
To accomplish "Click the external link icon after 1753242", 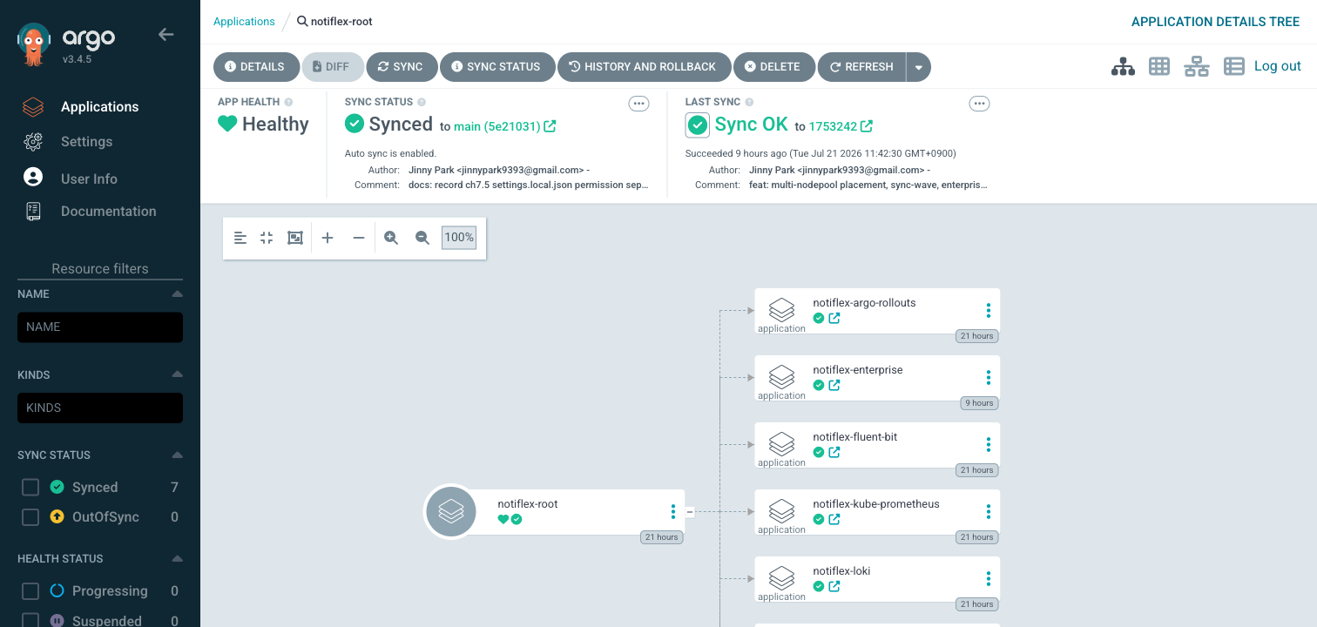I will (x=867, y=126).
